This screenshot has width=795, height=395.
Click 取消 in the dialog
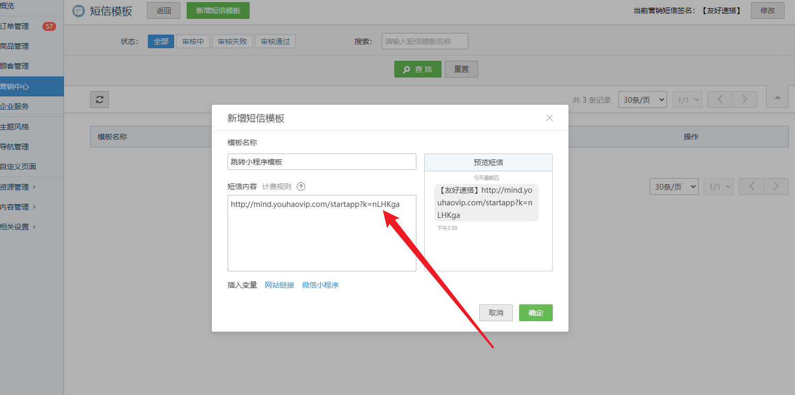[x=496, y=313]
